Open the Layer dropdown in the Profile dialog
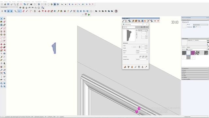The image size is (209, 118). [x=142, y=53]
